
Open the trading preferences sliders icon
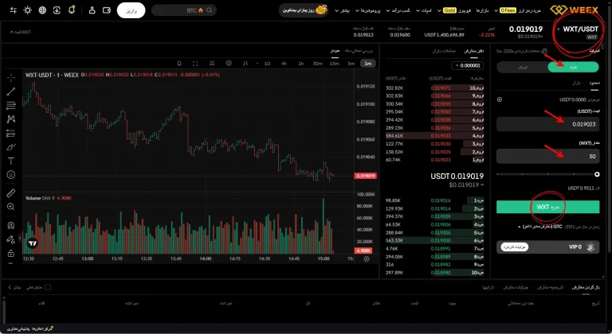(x=14, y=10)
